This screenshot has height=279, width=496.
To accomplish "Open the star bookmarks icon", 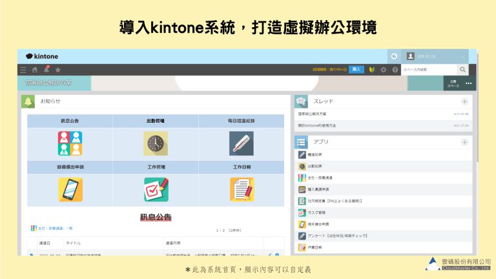I will point(58,70).
